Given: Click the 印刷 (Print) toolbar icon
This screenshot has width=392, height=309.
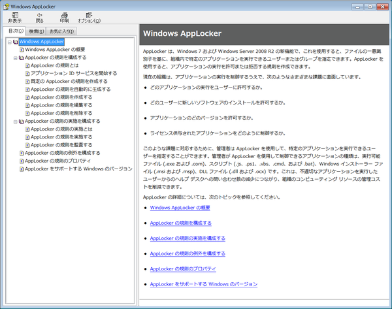Looking at the screenshot, I should coord(64,18).
